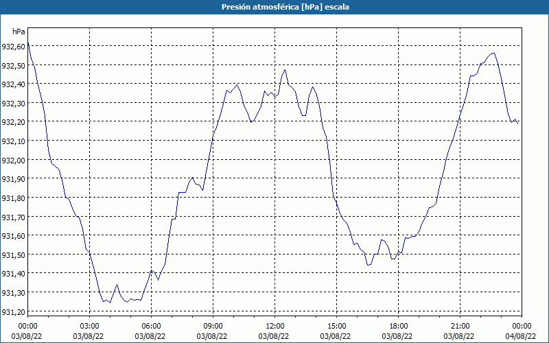Click the 12:00 time axis label

(275, 327)
